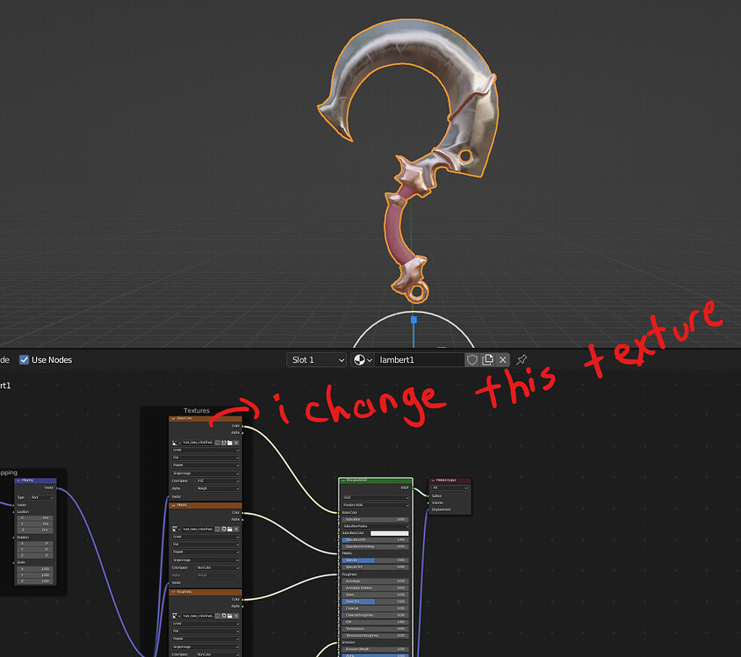Click the Alpha output socket of the BaseColor node
This screenshot has height=657, width=741.
pos(242,432)
